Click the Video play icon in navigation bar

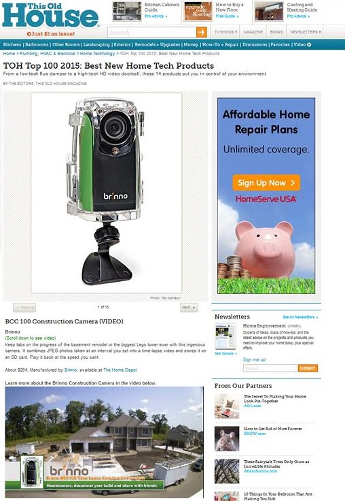pos(309,45)
